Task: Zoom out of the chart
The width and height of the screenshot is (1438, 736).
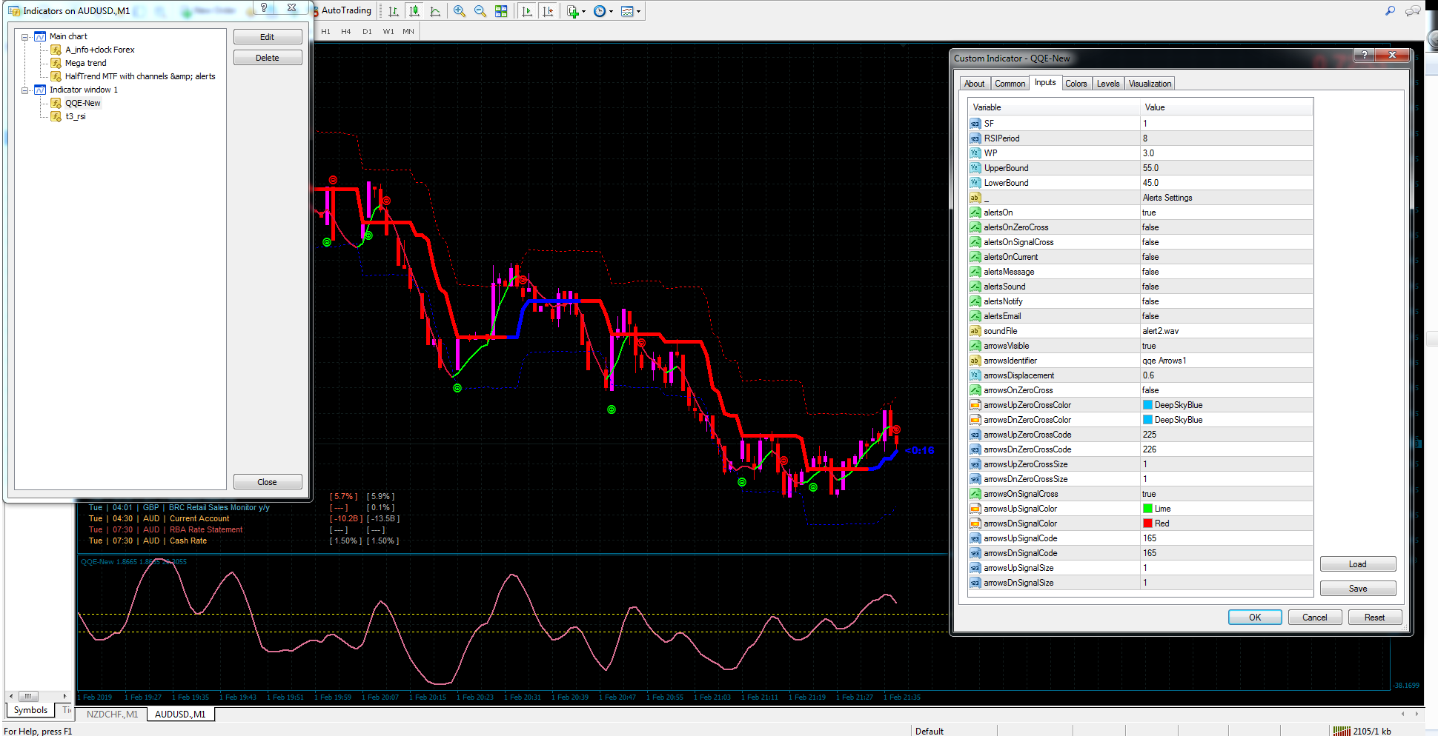Action: pyautogui.click(x=480, y=11)
